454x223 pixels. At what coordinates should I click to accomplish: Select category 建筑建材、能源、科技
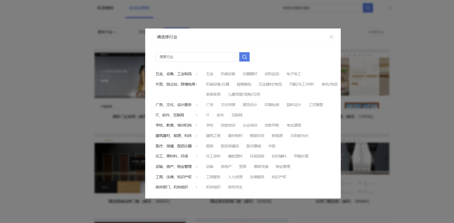(x=173, y=136)
